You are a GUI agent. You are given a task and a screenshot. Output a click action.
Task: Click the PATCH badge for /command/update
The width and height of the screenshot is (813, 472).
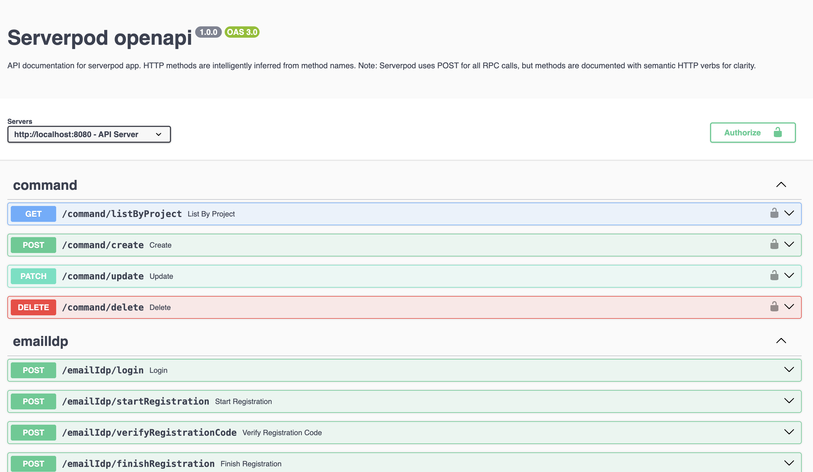pos(33,277)
